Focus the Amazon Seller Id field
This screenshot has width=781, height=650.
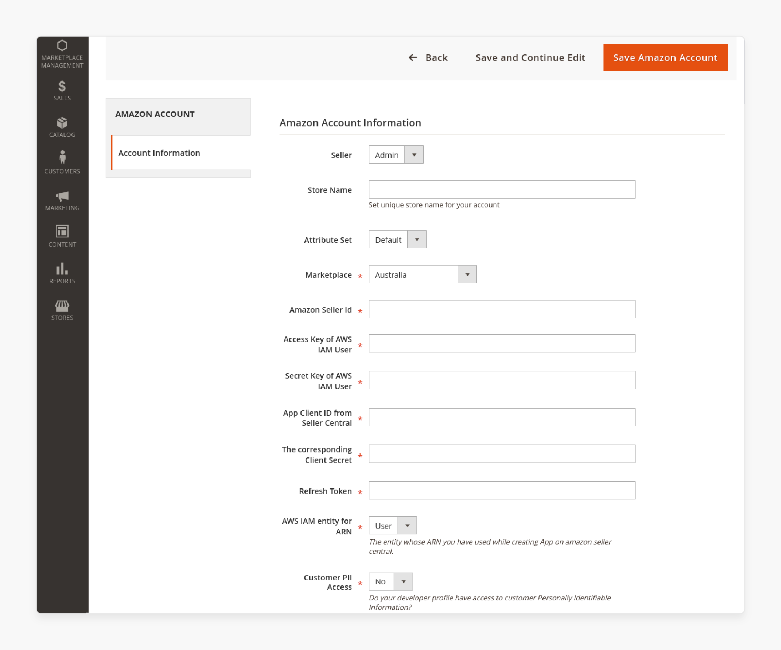(x=502, y=309)
